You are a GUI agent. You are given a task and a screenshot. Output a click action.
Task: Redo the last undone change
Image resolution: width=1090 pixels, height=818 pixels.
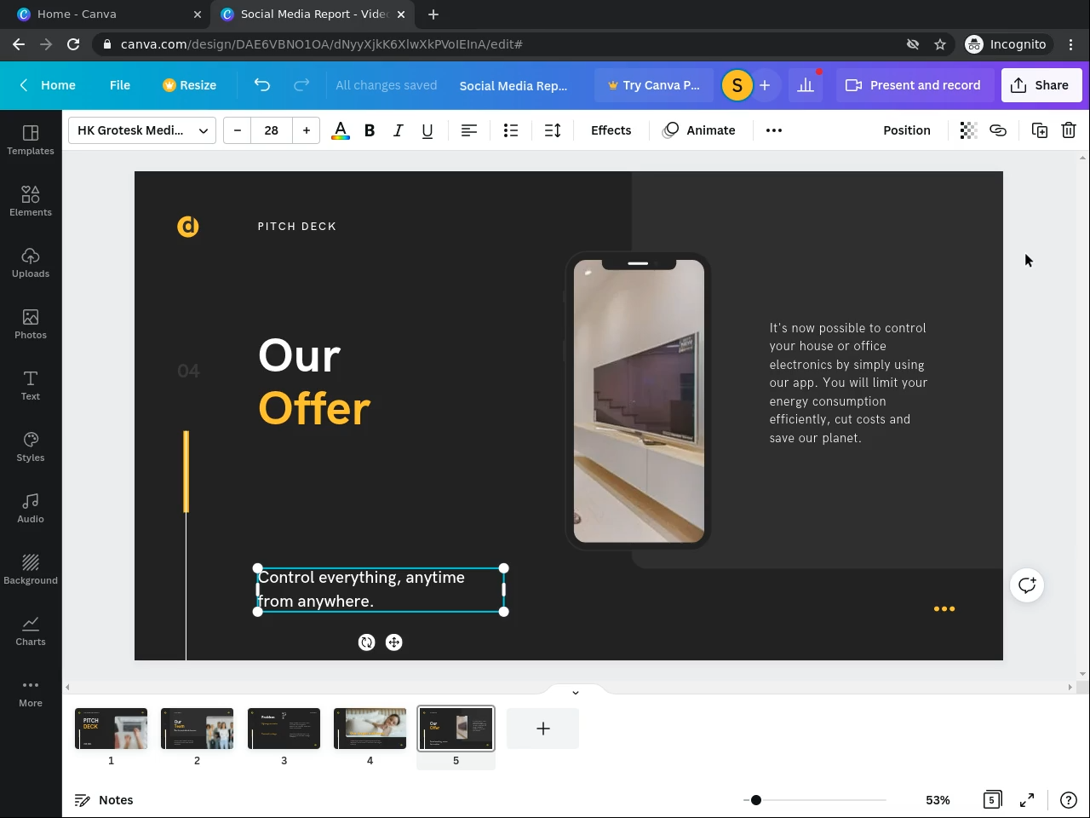301,85
